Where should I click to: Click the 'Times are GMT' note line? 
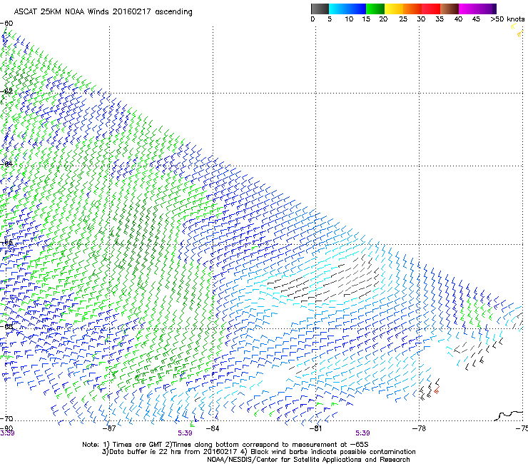pyautogui.click(x=225, y=445)
